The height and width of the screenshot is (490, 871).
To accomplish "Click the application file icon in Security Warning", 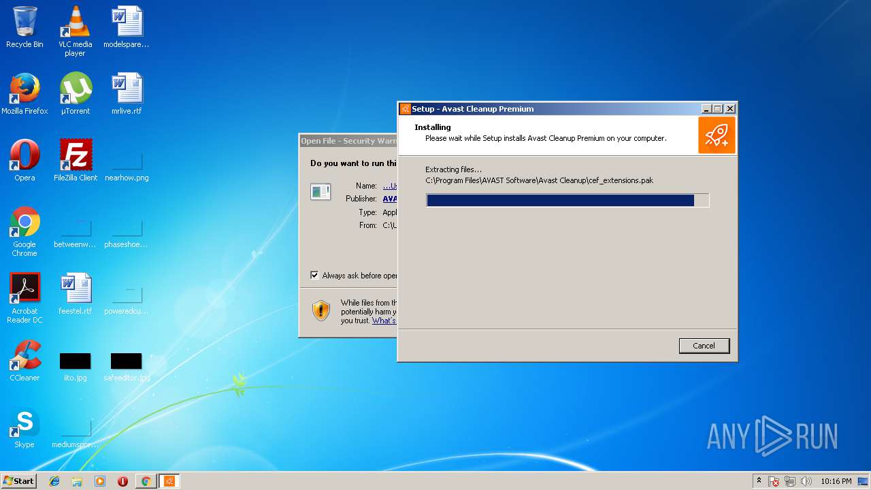I will 321,192.
